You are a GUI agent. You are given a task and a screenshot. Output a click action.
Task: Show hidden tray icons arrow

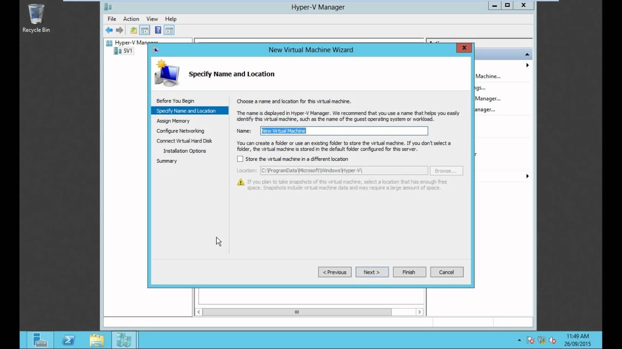click(519, 340)
